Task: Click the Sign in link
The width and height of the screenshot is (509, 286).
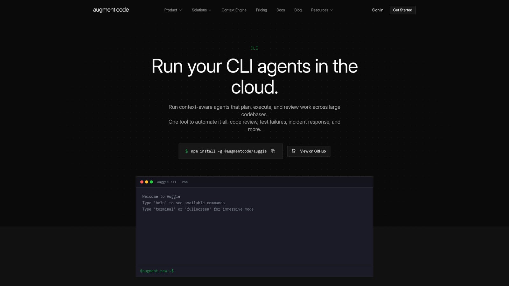Action: 378,10
